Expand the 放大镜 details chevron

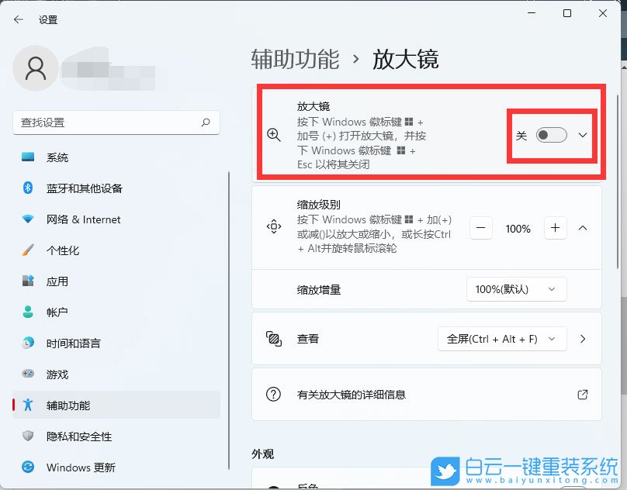(x=582, y=135)
